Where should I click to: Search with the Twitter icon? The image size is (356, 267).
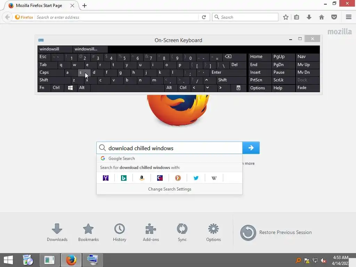(x=196, y=178)
